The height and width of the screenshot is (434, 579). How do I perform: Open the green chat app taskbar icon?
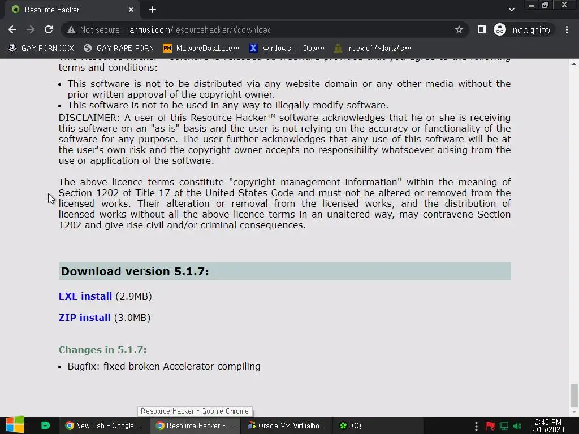[x=45, y=426]
